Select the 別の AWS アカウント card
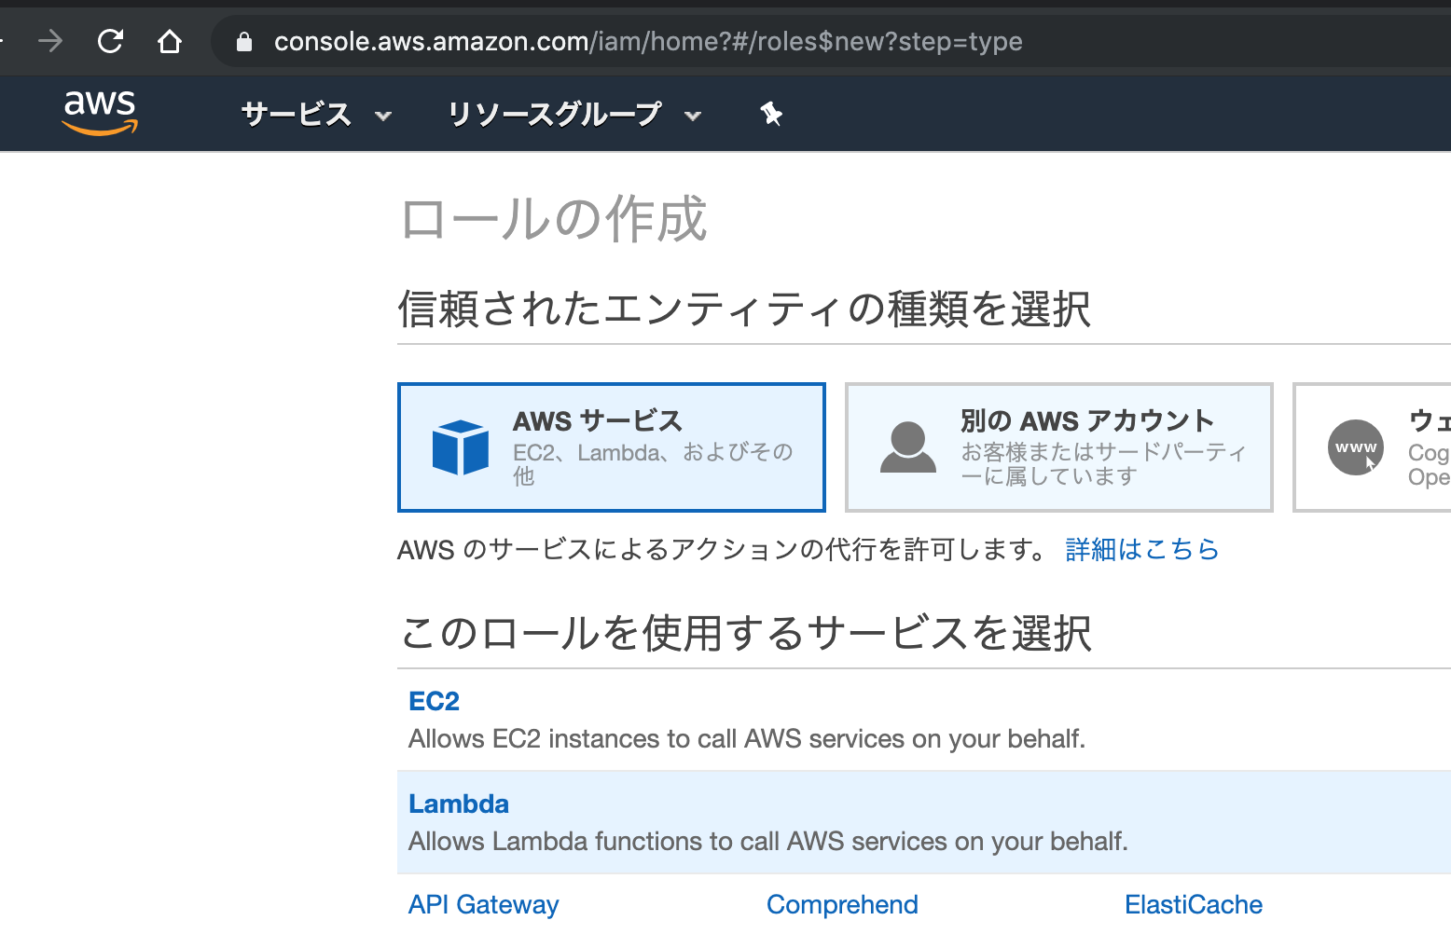Viewport: 1451px width, 934px height. [x=1059, y=447]
